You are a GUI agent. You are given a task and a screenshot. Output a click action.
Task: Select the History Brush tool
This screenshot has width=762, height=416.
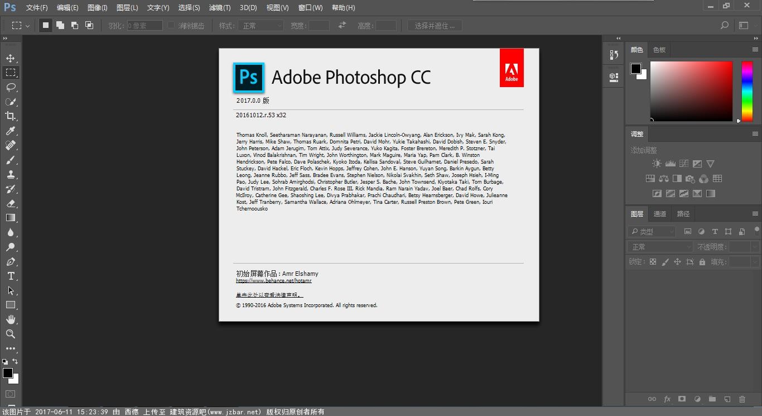pyautogui.click(x=11, y=189)
